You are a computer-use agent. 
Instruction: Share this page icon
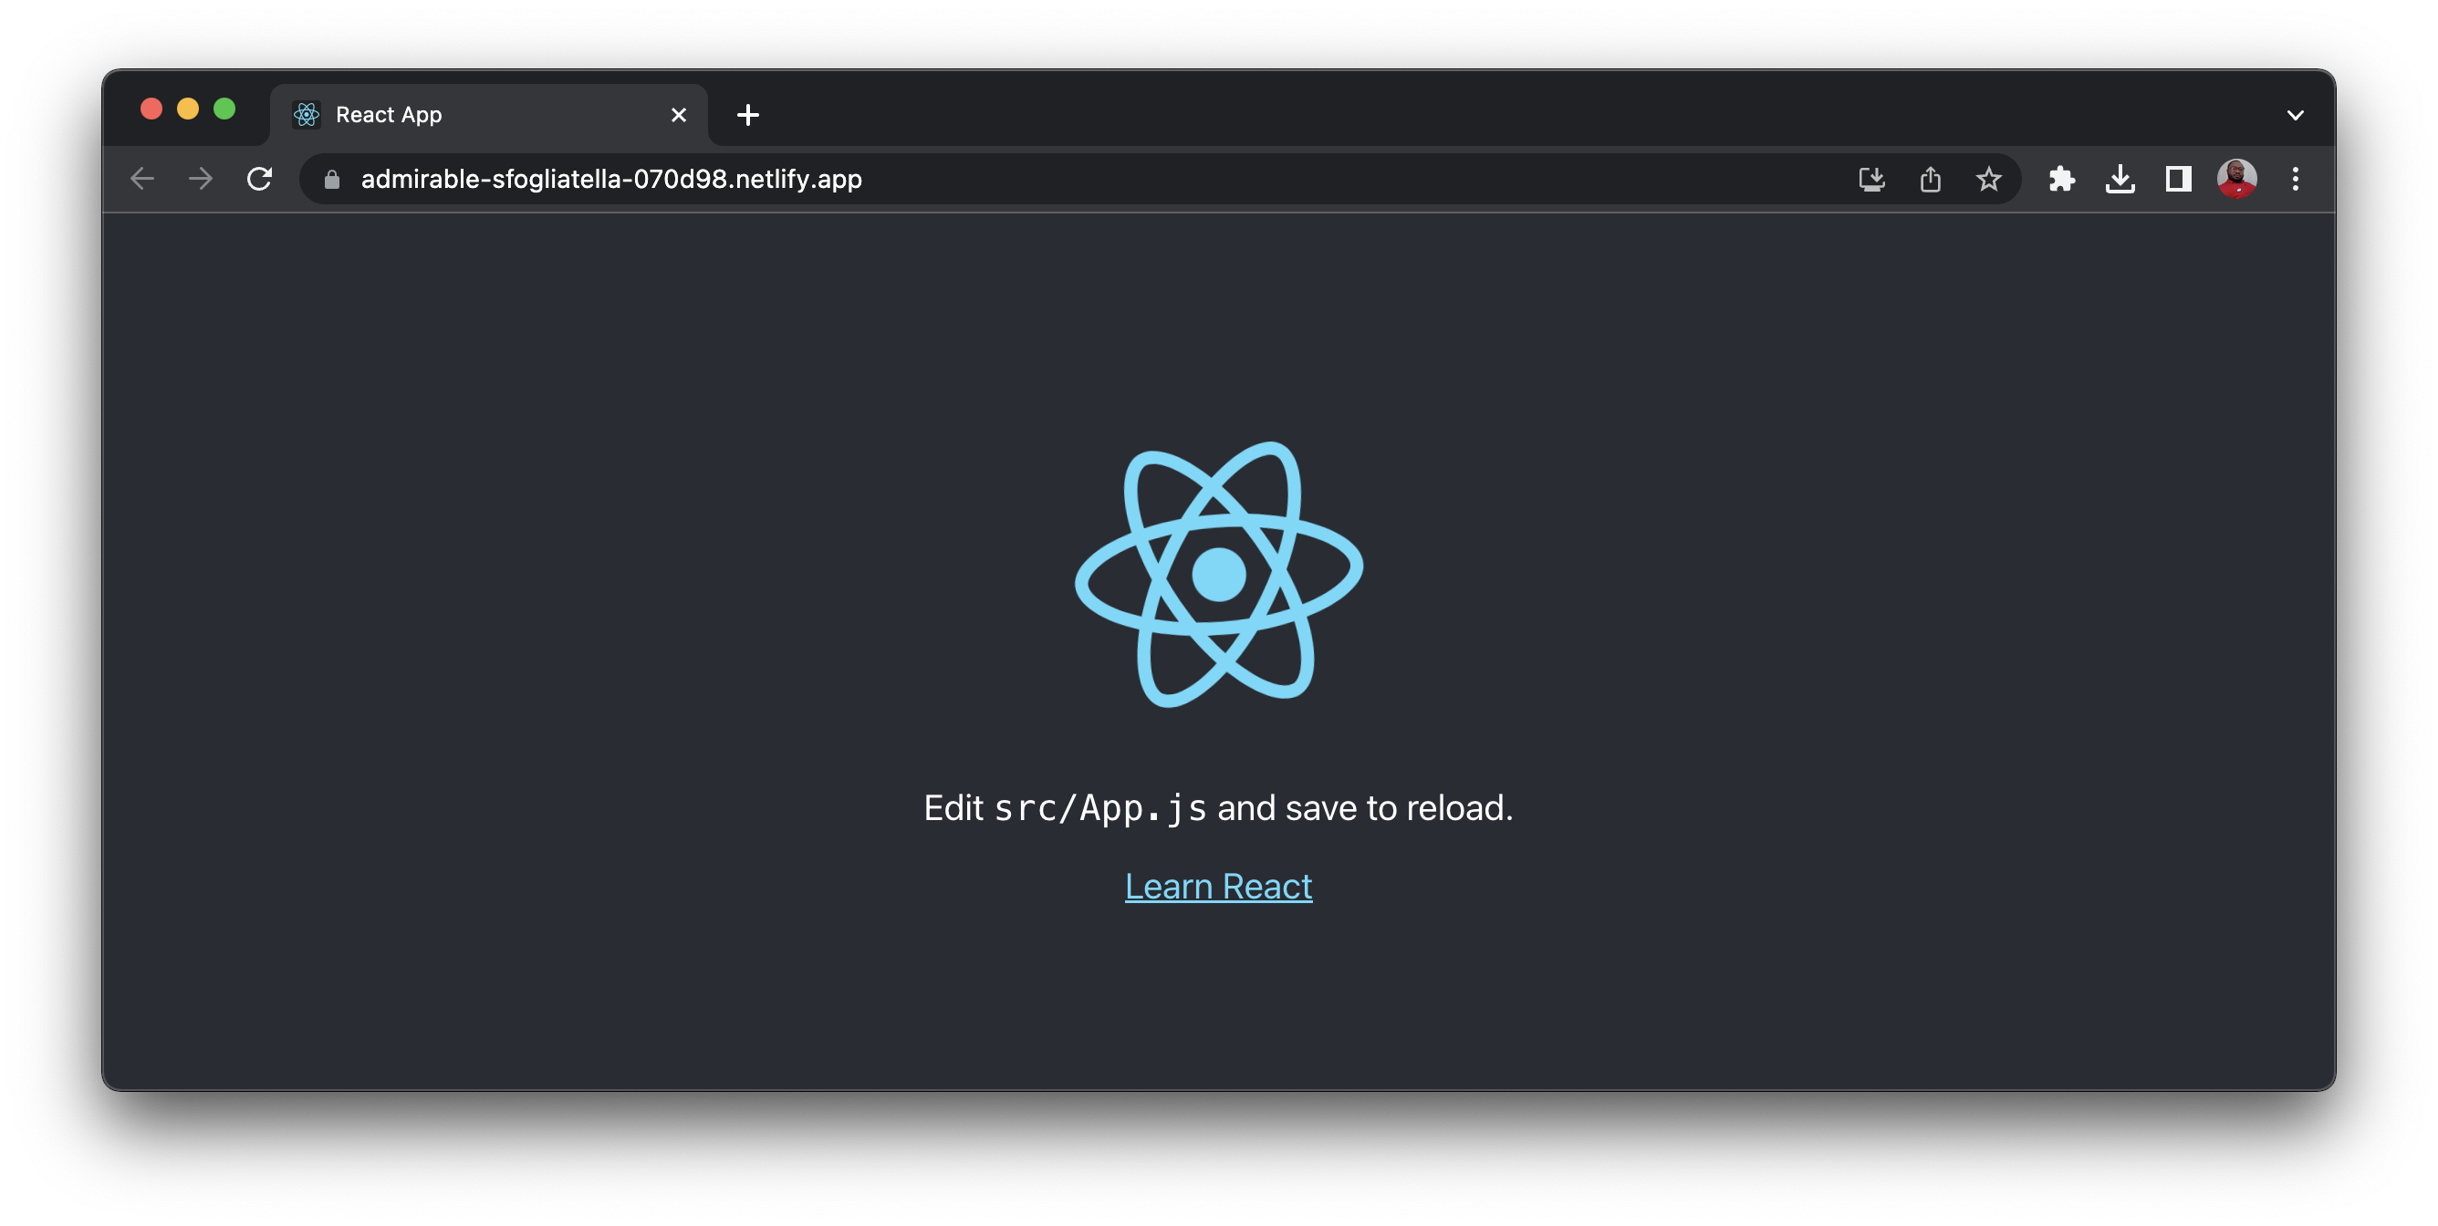pos(1930,179)
